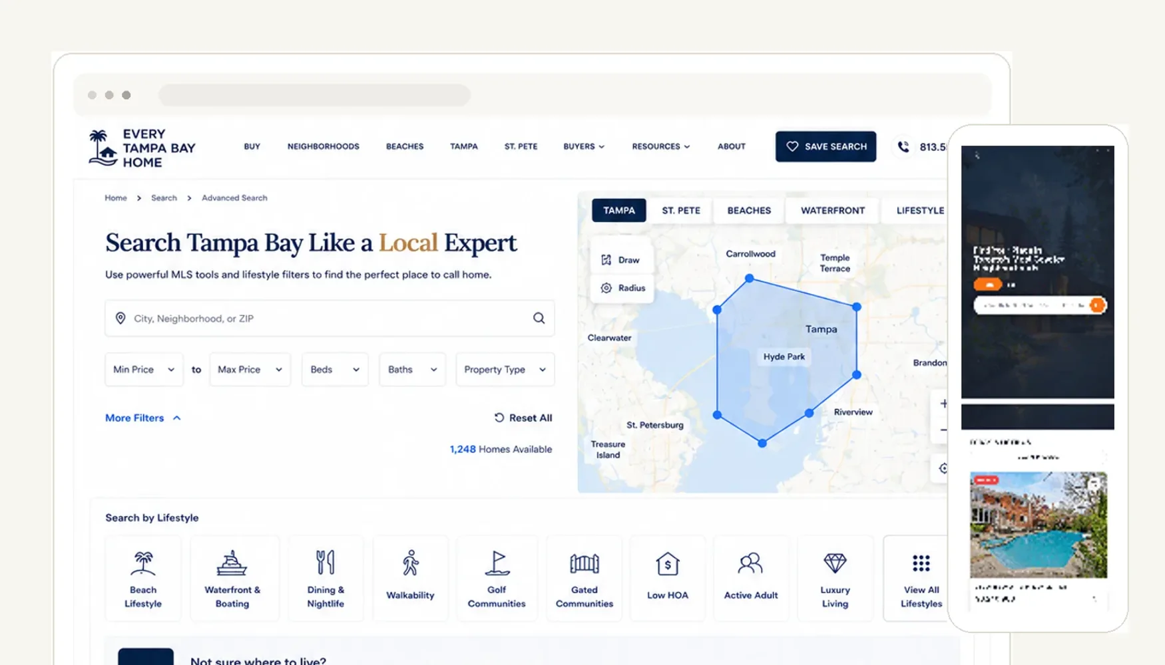Open the Max Price dropdown
1165x665 pixels.
(250, 369)
